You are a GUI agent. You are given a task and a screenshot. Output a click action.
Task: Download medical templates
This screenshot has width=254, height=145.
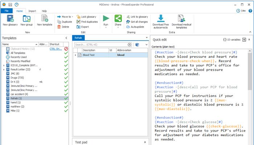[181, 22]
